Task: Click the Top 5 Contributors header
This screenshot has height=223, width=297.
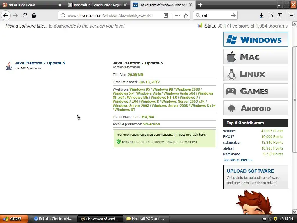Action: pyautogui.click(x=256, y=123)
